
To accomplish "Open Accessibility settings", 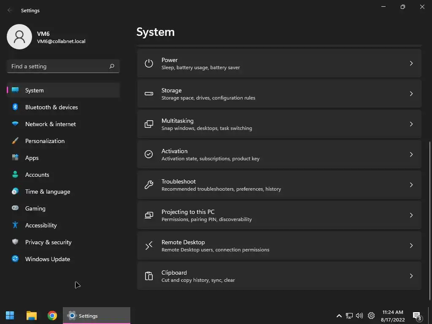I will click(x=63, y=225).
